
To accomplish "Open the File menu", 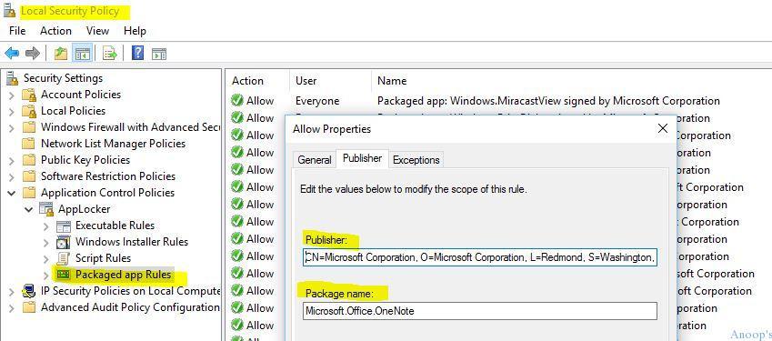I will click(17, 31).
